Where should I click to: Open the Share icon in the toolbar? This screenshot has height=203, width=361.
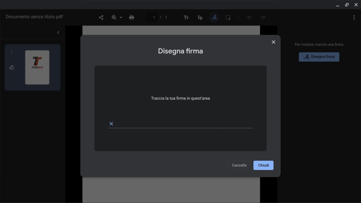point(101,17)
